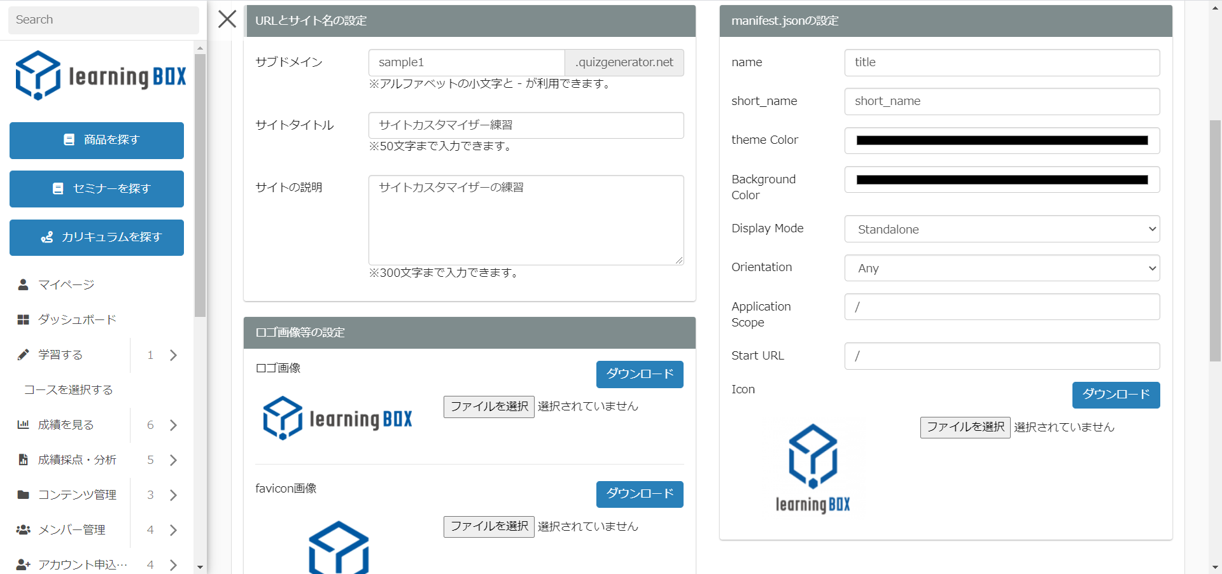1222x574 pixels.
Task: Open the アカウント申込 menu item
Action: (83, 564)
